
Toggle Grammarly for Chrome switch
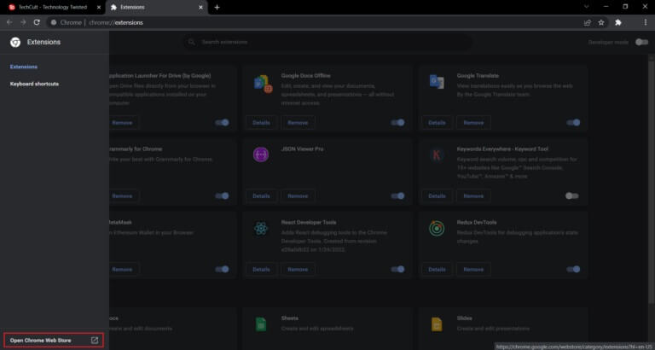coord(223,195)
